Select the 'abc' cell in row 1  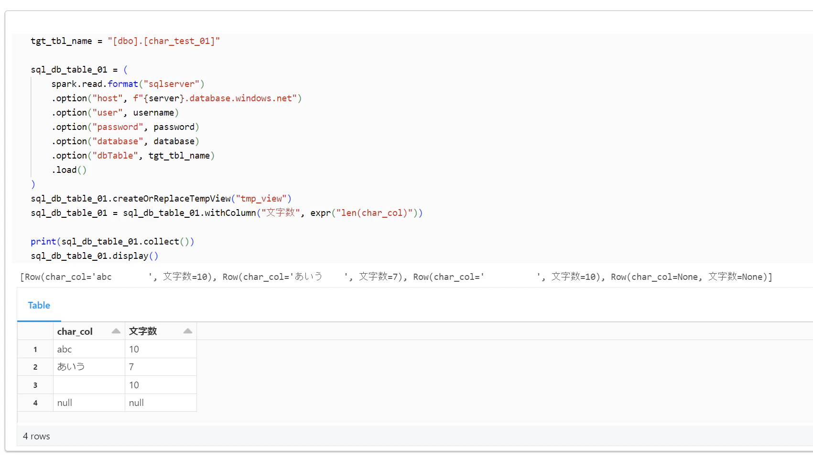coord(89,349)
